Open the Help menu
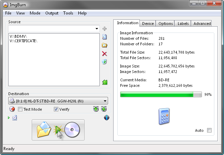 tap(82, 13)
